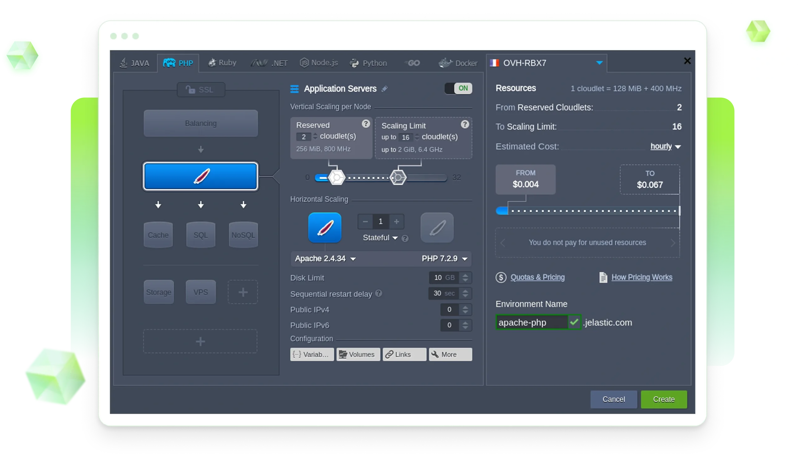Screen dimensions: 799x458
Task: Expand the PHP 7.2.9 version dropdown
Action: pos(444,259)
